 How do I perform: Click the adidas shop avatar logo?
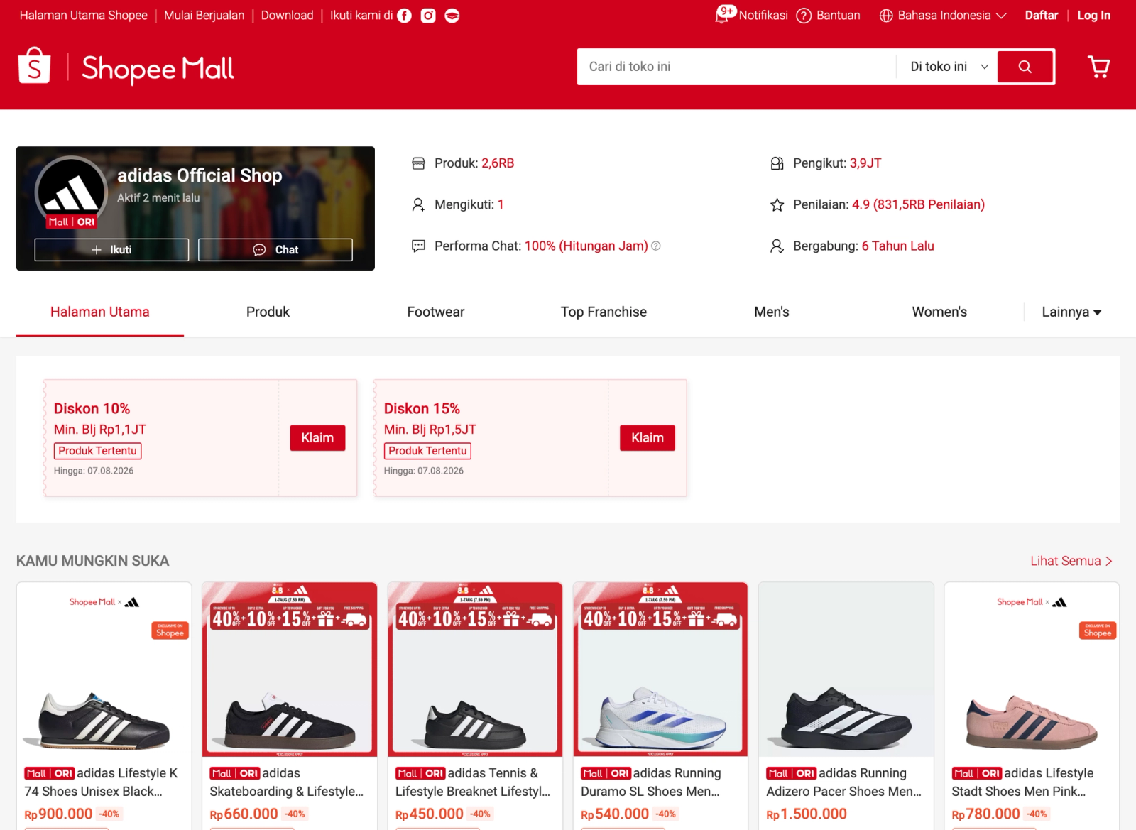(x=71, y=192)
